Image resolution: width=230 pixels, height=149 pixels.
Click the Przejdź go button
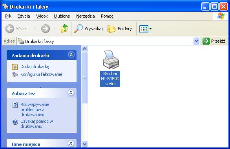tap(214, 41)
